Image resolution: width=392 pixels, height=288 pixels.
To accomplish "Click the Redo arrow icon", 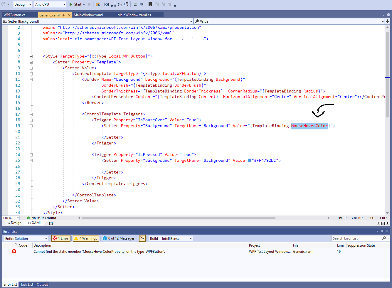I will [3, 4].
